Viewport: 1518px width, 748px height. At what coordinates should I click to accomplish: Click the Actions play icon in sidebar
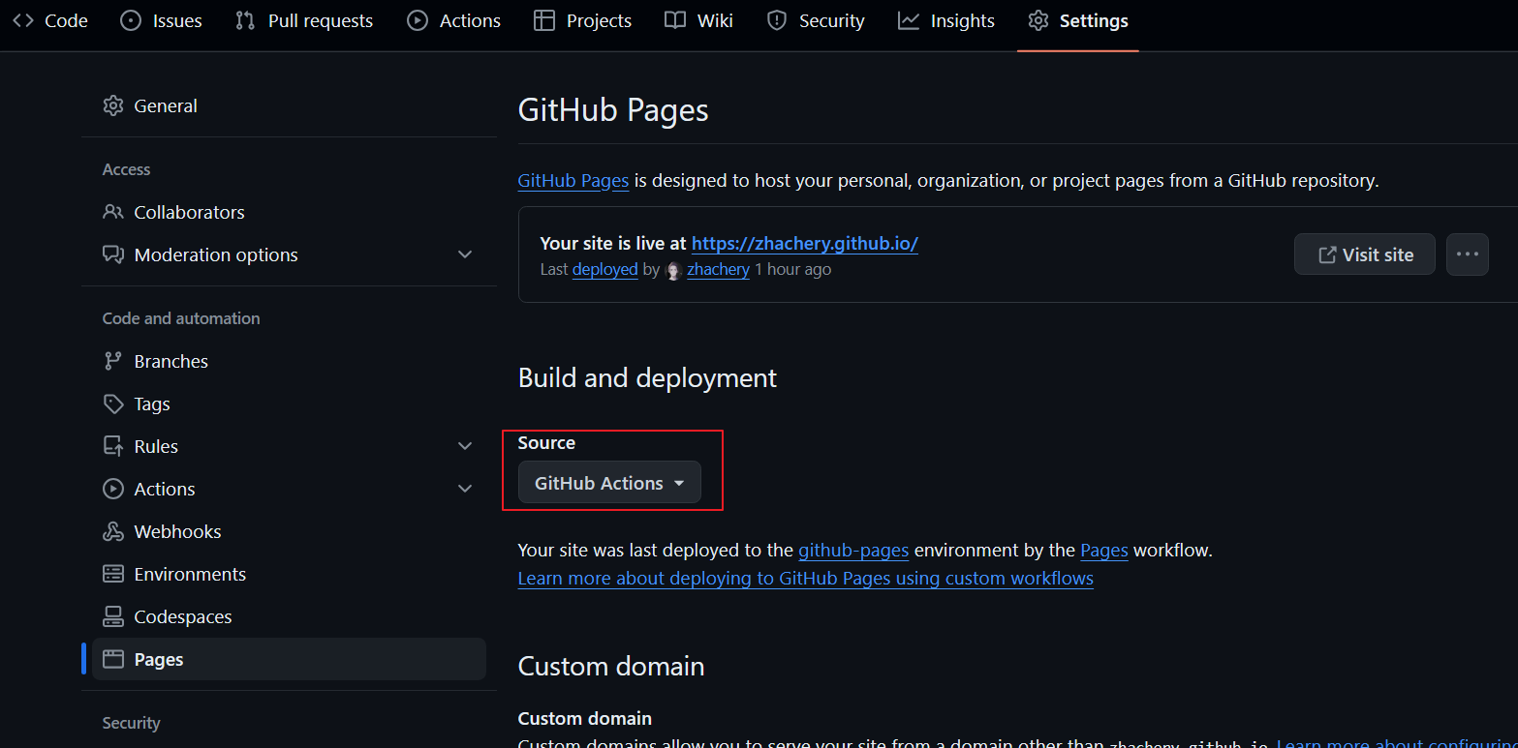[x=114, y=488]
